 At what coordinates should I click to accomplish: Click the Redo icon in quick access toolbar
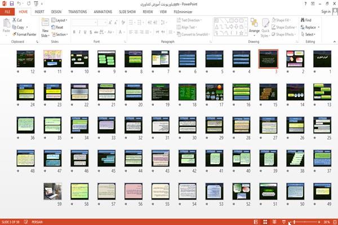pos(29,4)
